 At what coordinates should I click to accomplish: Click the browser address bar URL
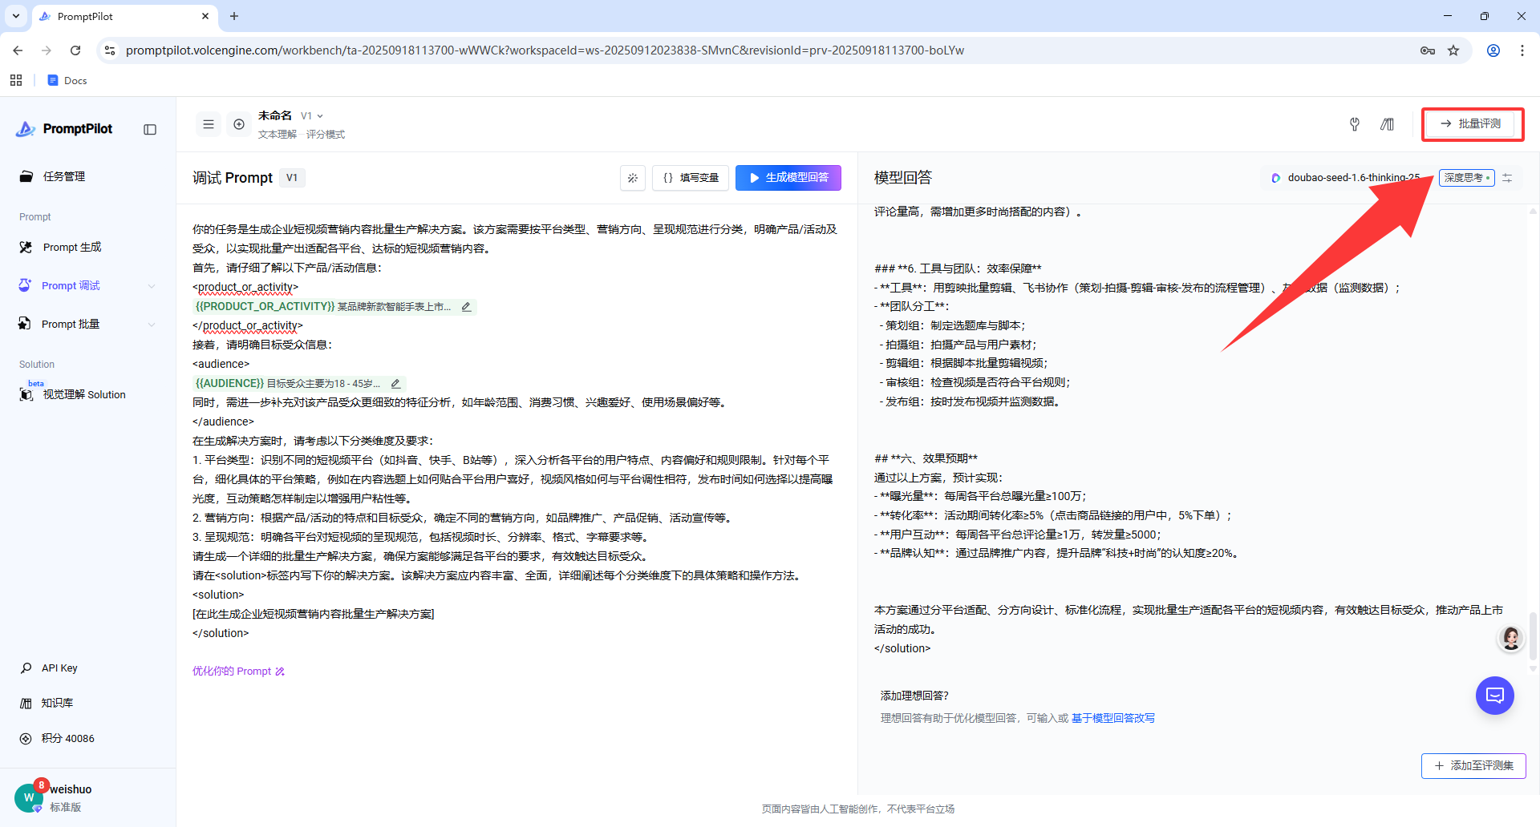[545, 50]
